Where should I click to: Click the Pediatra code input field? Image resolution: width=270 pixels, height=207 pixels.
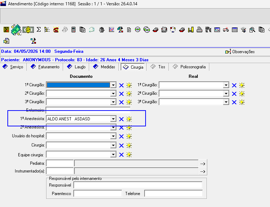(60, 163)
